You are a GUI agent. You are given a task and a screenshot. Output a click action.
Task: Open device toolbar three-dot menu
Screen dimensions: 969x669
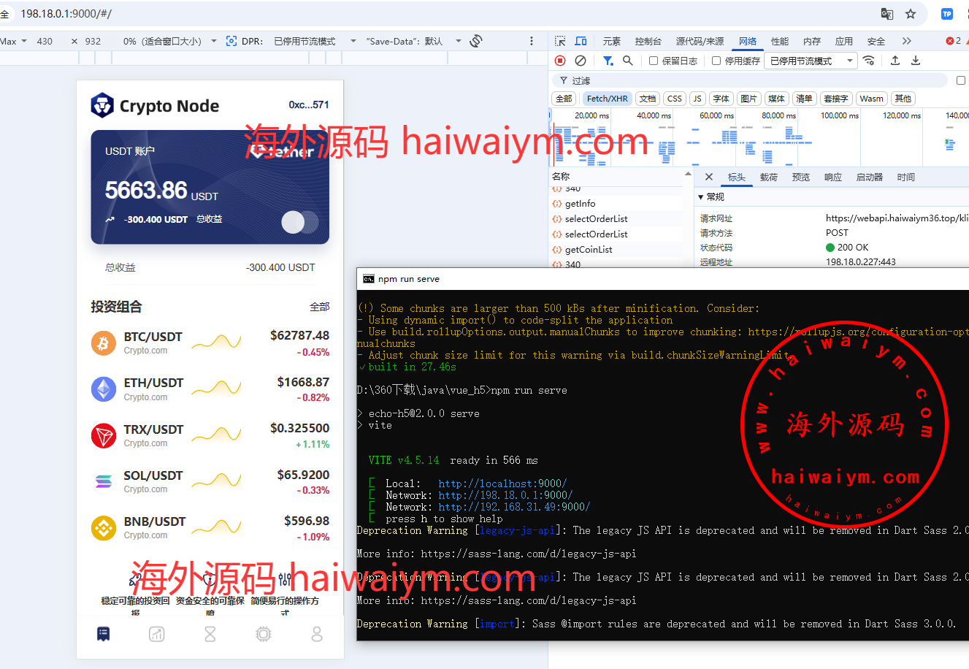point(532,41)
